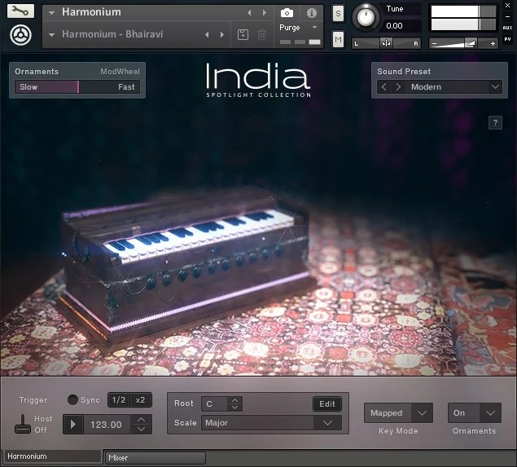Go to next instrument arrow beside Harmonium

[x=264, y=12]
